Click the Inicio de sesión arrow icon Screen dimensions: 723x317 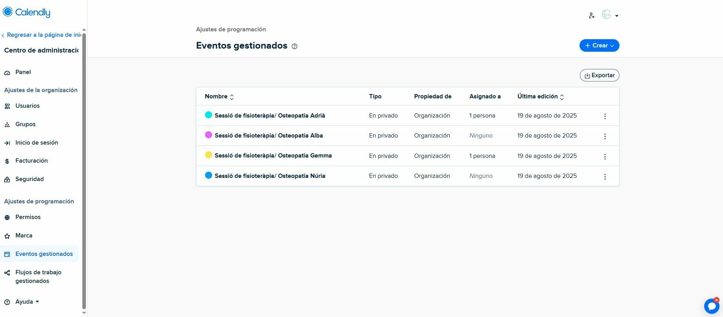click(x=7, y=143)
